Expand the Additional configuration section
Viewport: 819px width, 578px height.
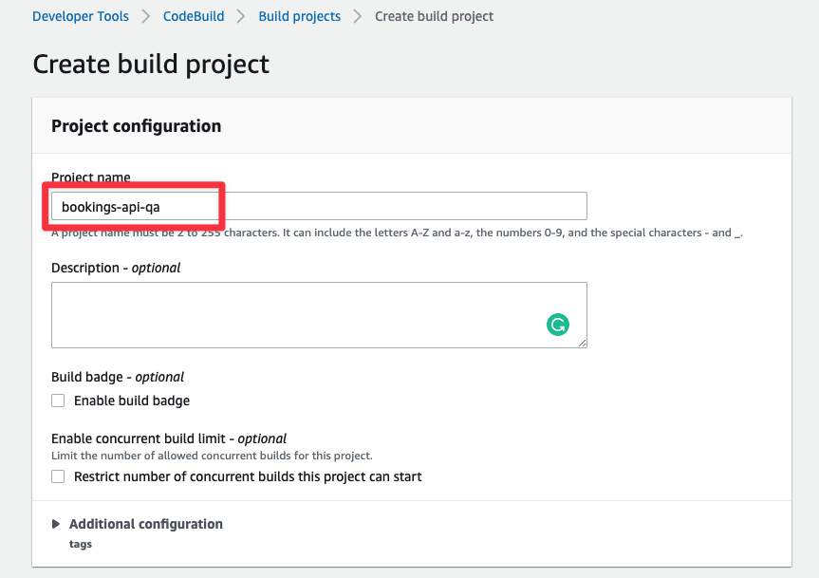click(56, 524)
